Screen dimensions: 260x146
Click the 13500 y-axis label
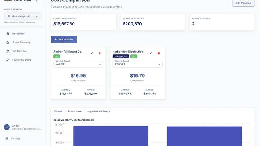pyautogui.click(x=59, y=133)
